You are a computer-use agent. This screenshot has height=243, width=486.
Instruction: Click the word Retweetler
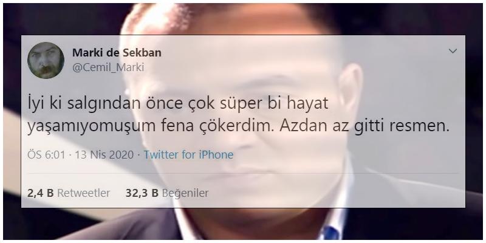[x=84, y=193]
